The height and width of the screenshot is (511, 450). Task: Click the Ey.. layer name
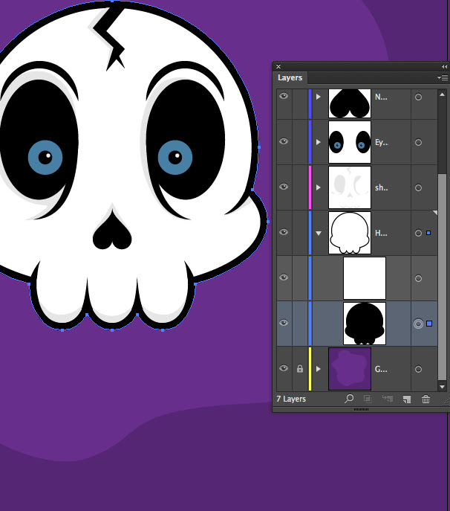click(382, 142)
